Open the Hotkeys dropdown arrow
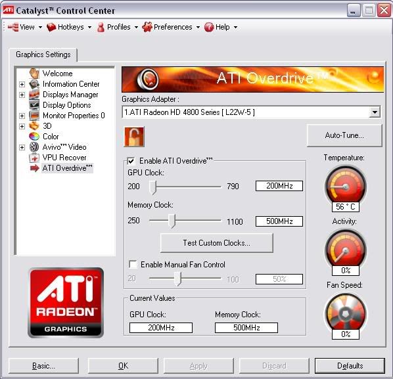 (x=89, y=28)
